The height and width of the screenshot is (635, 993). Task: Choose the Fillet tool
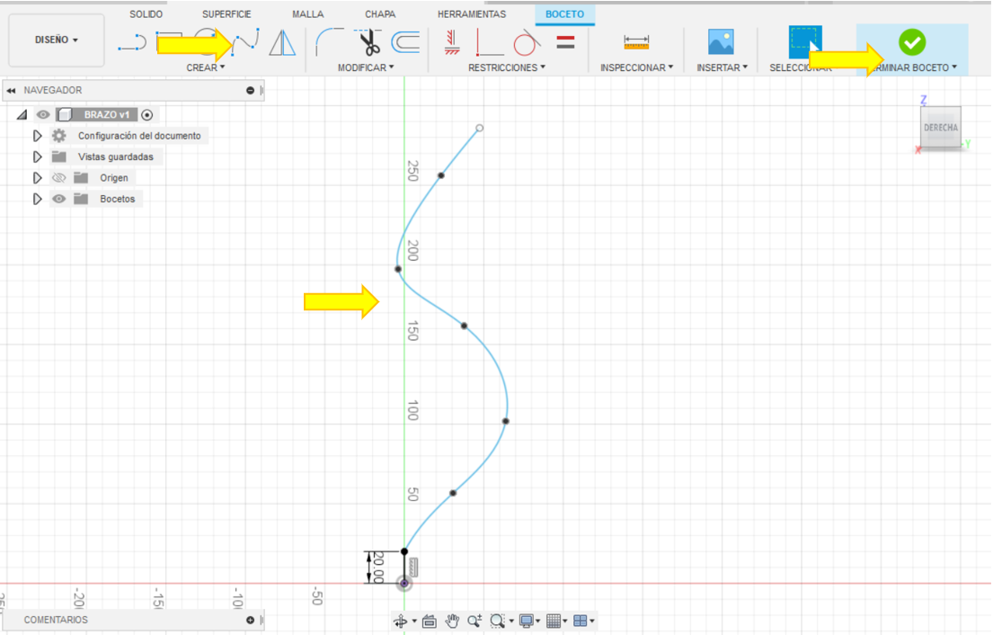point(329,42)
